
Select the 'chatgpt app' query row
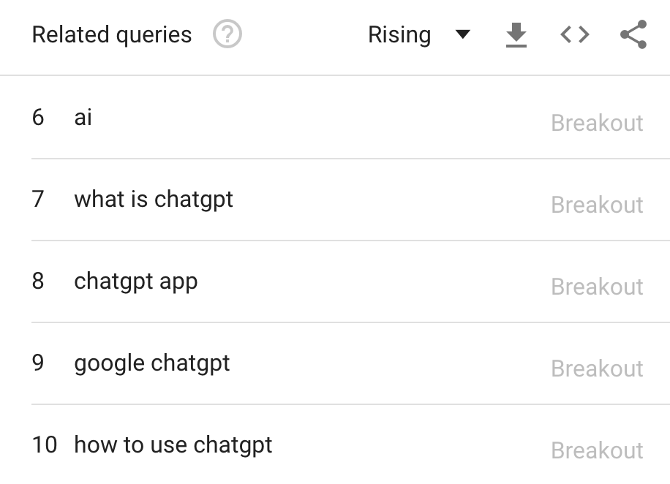point(136,280)
